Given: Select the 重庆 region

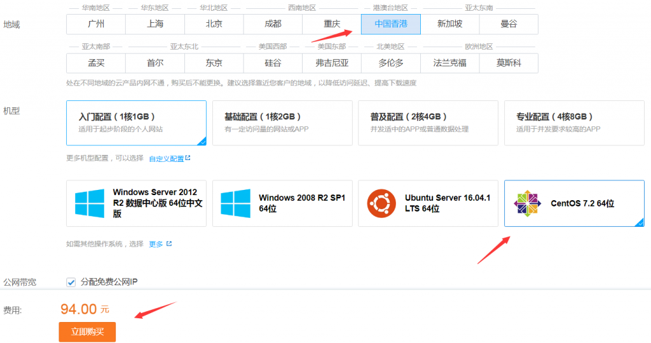Looking at the screenshot, I should click(x=332, y=24).
